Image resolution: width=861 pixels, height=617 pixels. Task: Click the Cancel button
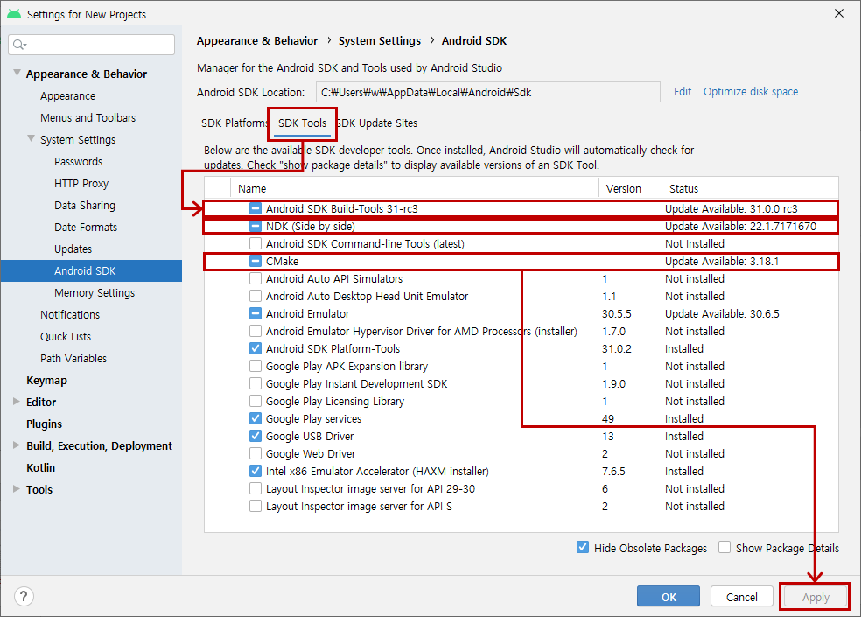[x=741, y=597]
